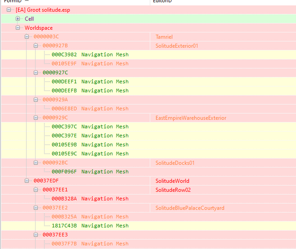Select 1817C43B Navigation Mesh

coord(90,226)
